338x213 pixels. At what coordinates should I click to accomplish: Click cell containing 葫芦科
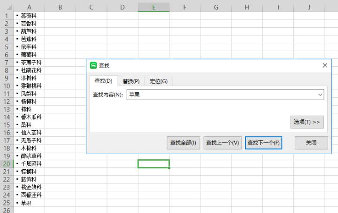coord(29,32)
